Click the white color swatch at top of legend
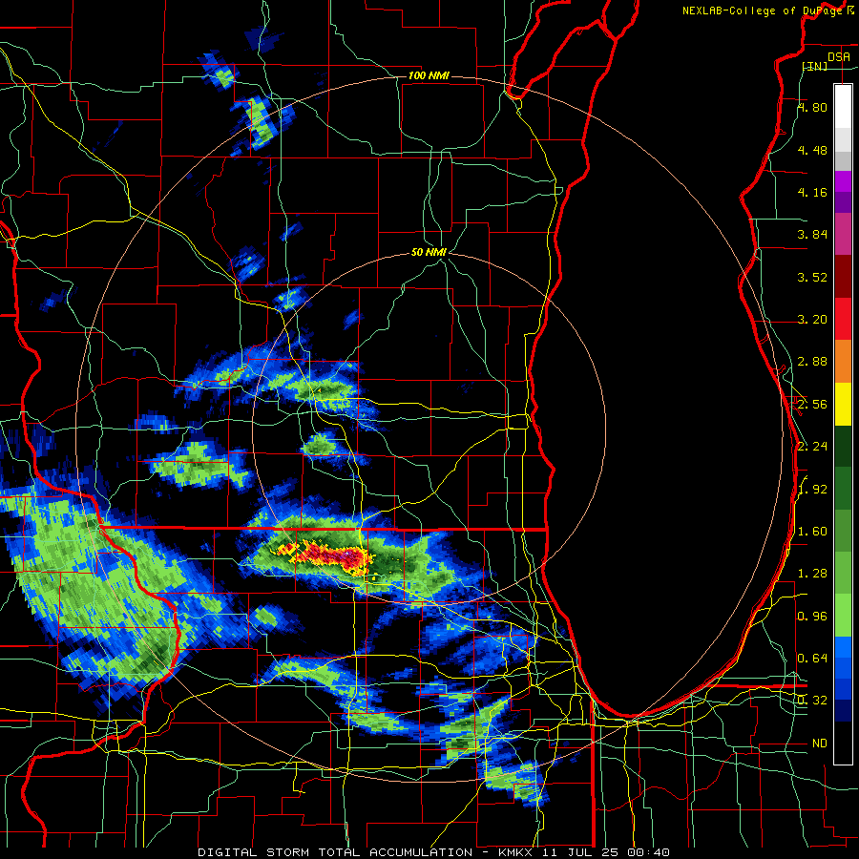The height and width of the screenshot is (859, 859). pyautogui.click(x=843, y=107)
